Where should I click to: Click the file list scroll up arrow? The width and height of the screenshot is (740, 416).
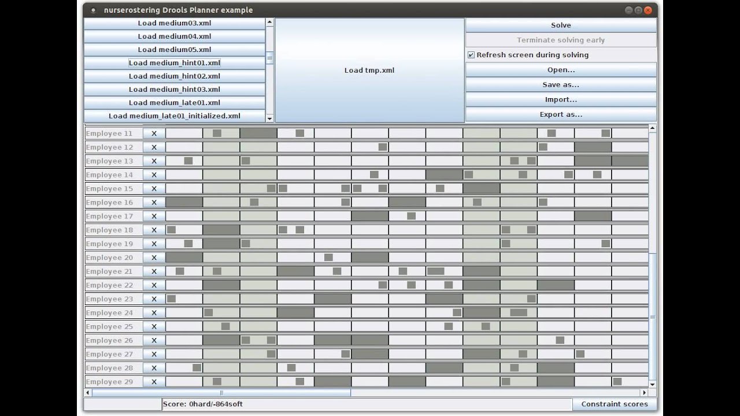tap(269, 22)
